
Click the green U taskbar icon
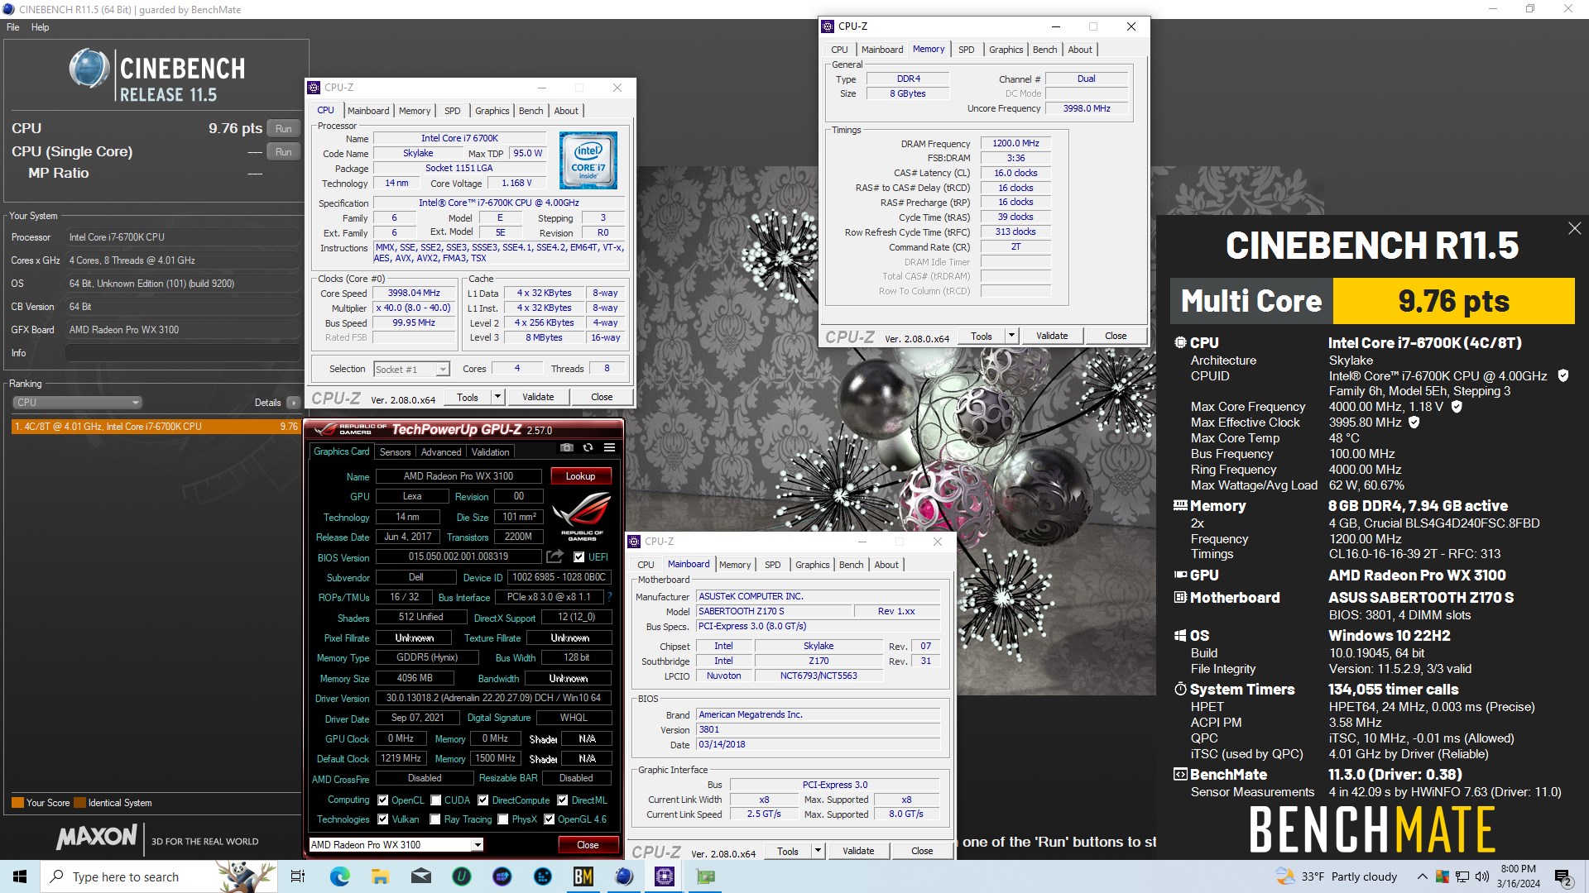pos(461,876)
